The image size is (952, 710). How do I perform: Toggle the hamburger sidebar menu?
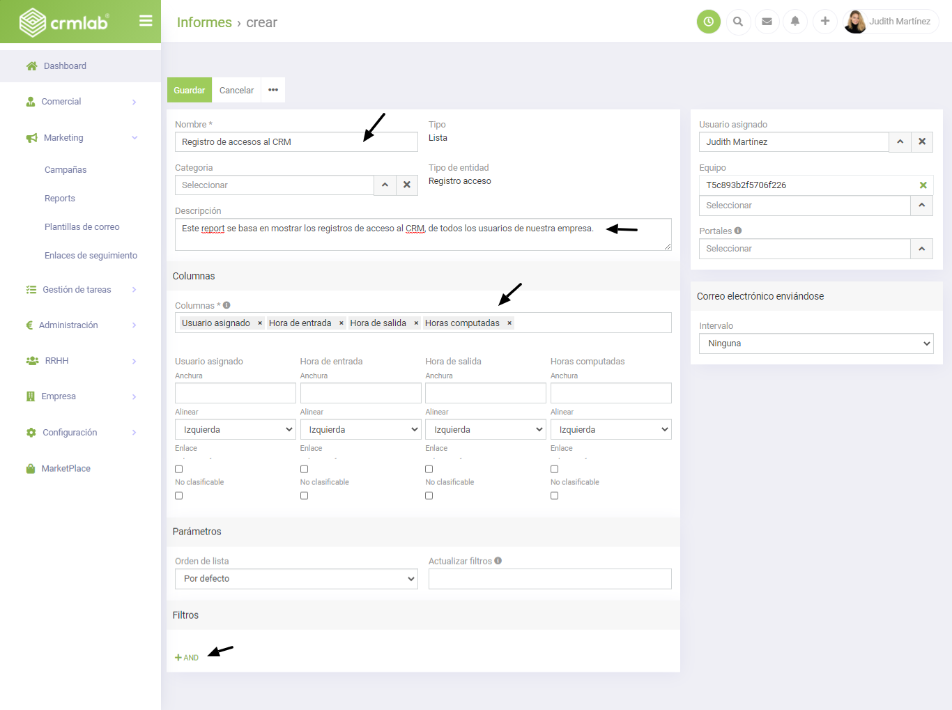tap(146, 21)
